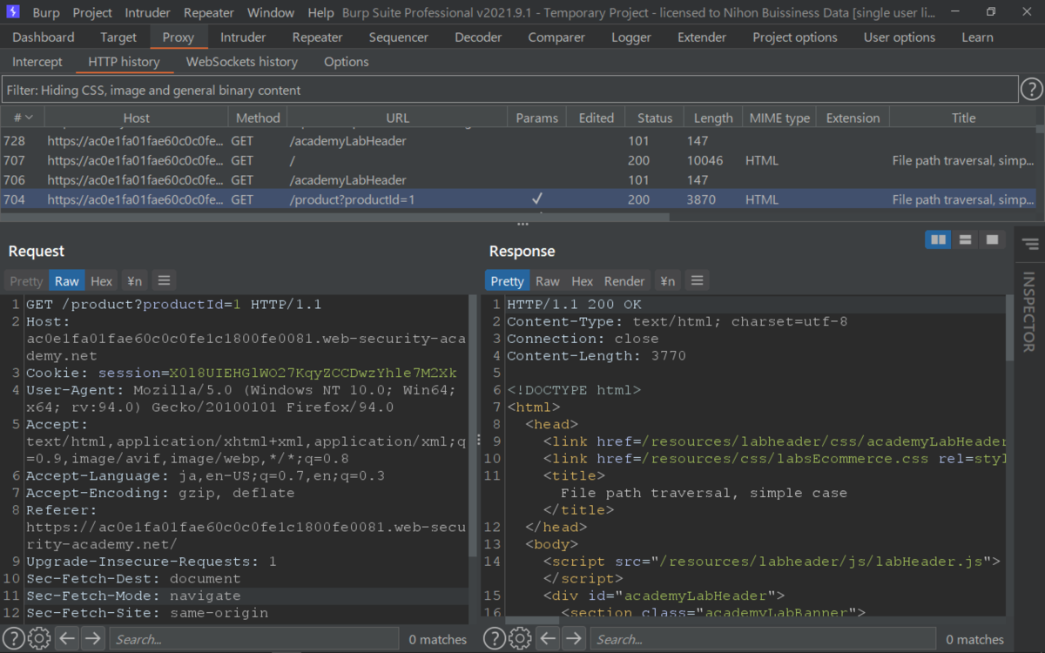Viewport: 1045px width, 653px height.
Task: Click the Response search input field
Action: [x=763, y=639]
